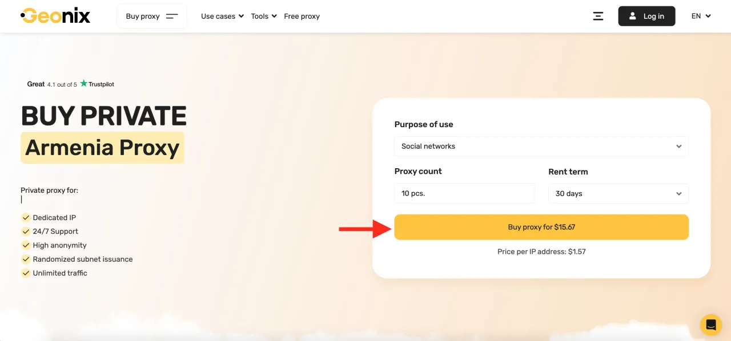Go to the Free proxy page
731x341 pixels.
(x=302, y=16)
